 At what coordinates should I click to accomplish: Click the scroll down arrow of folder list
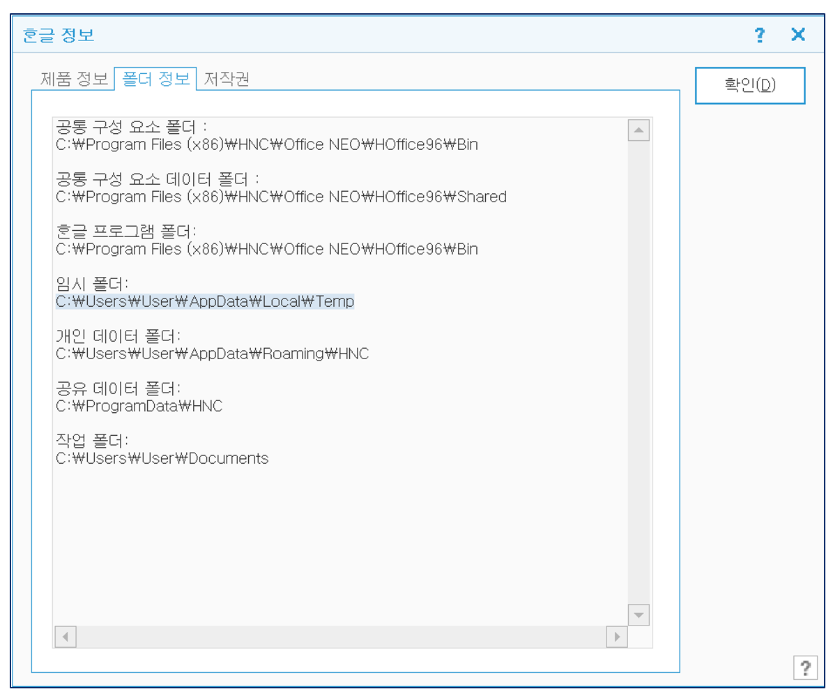(x=639, y=615)
